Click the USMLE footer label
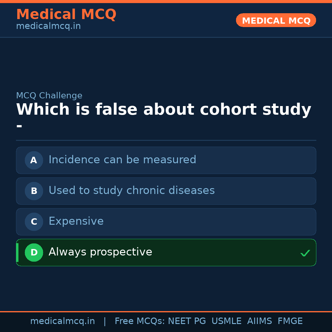This screenshot has height=332, width=332. (x=227, y=321)
